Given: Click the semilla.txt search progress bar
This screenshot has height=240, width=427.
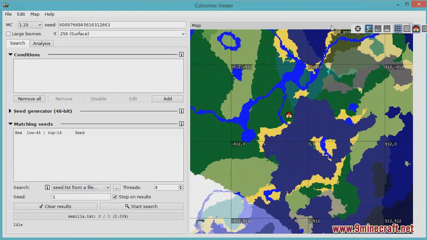Looking at the screenshot, I should [98, 216].
